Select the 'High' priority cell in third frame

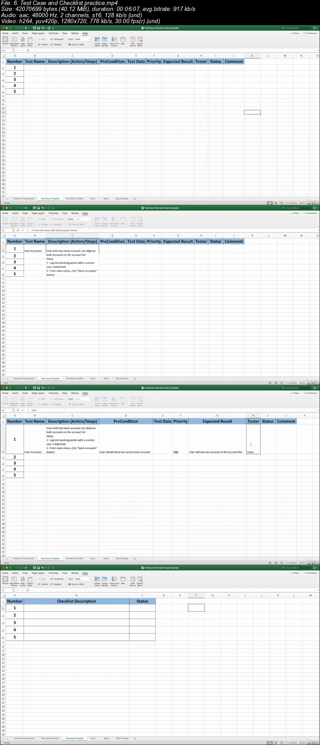pyautogui.click(x=180, y=439)
